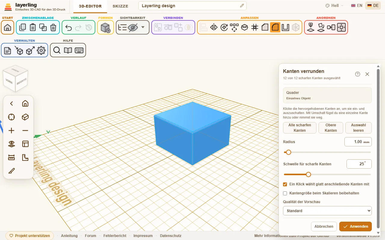Open the settings gear icon
The image size is (385, 240).
41,50
